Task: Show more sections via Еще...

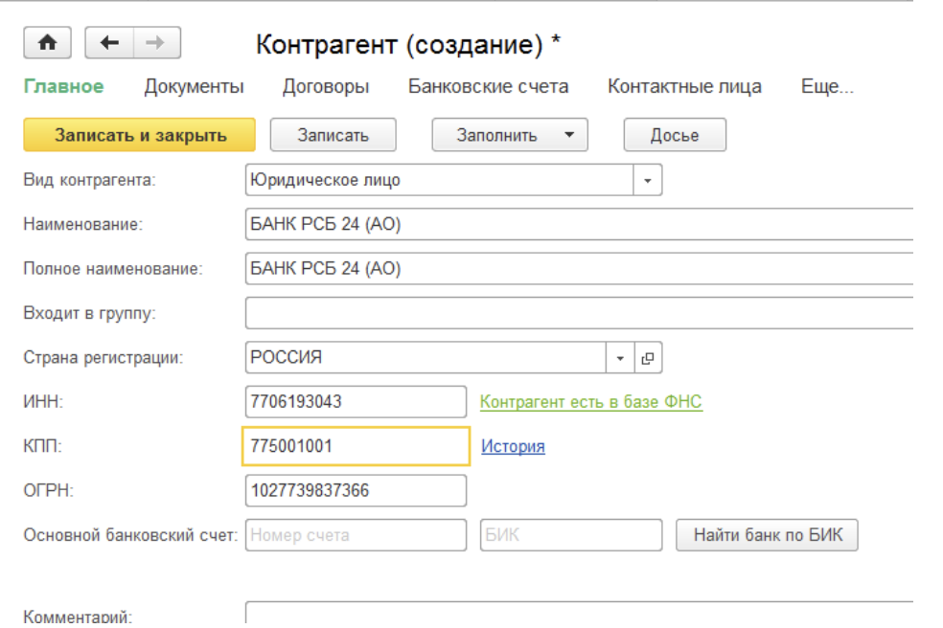Action: [826, 87]
